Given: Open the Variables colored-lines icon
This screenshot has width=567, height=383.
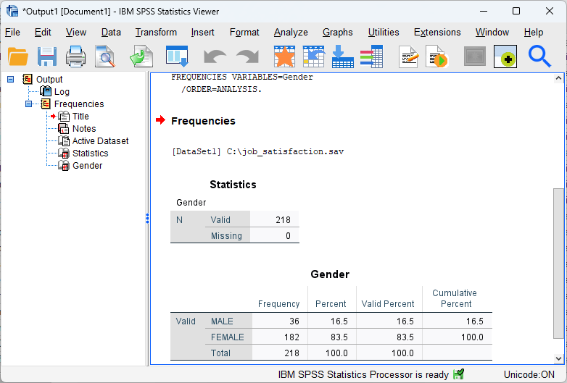Looking at the screenshot, I should tap(371, 56).
